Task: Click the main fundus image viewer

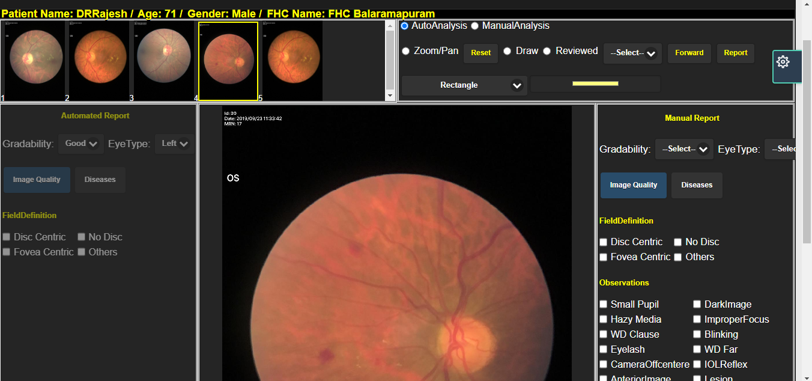Action: (397, 243)
